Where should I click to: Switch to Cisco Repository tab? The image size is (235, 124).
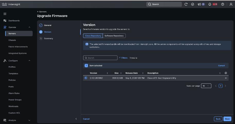(x=93, y=36)
